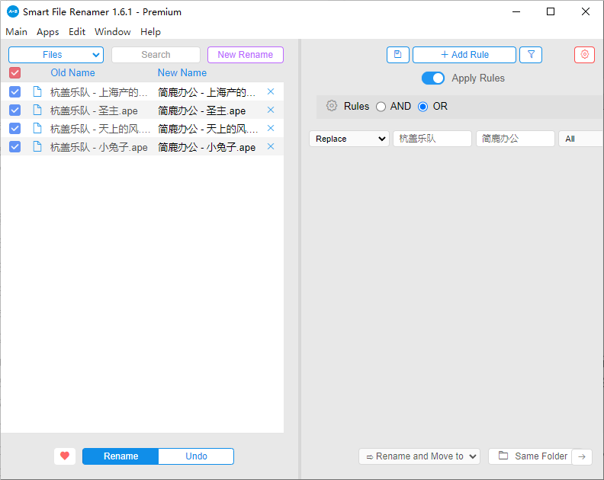Remove the 小兔子.ape file with X icon

click(x=271, y=147)
